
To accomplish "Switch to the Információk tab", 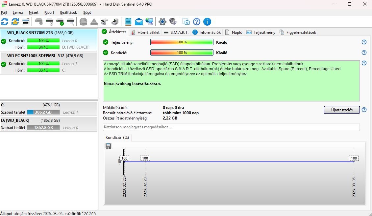I will [x=207, y=32].
